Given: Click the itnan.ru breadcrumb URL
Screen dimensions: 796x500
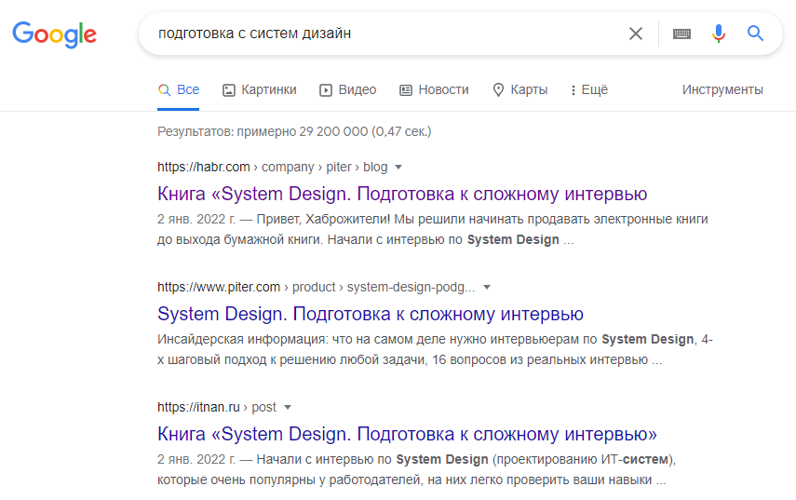Looking at the screenshot, I should pyautogui.click(x=217, y=407).
